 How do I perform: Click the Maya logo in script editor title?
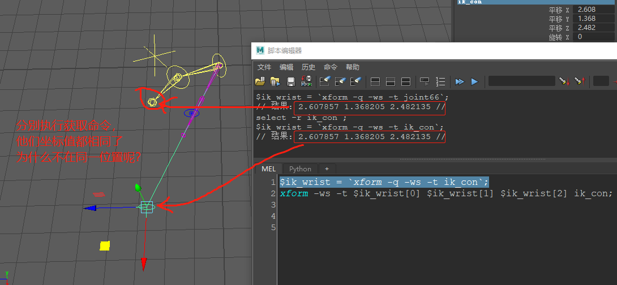(260, 50)
